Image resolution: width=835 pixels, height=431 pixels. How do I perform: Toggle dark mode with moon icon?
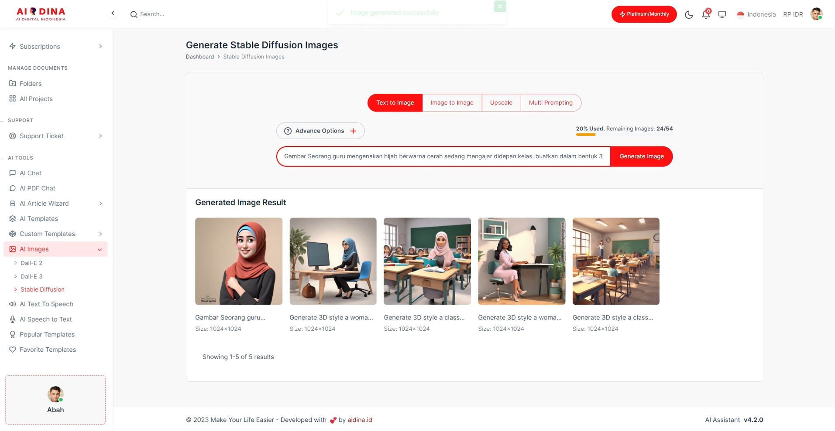pos(689,14)
